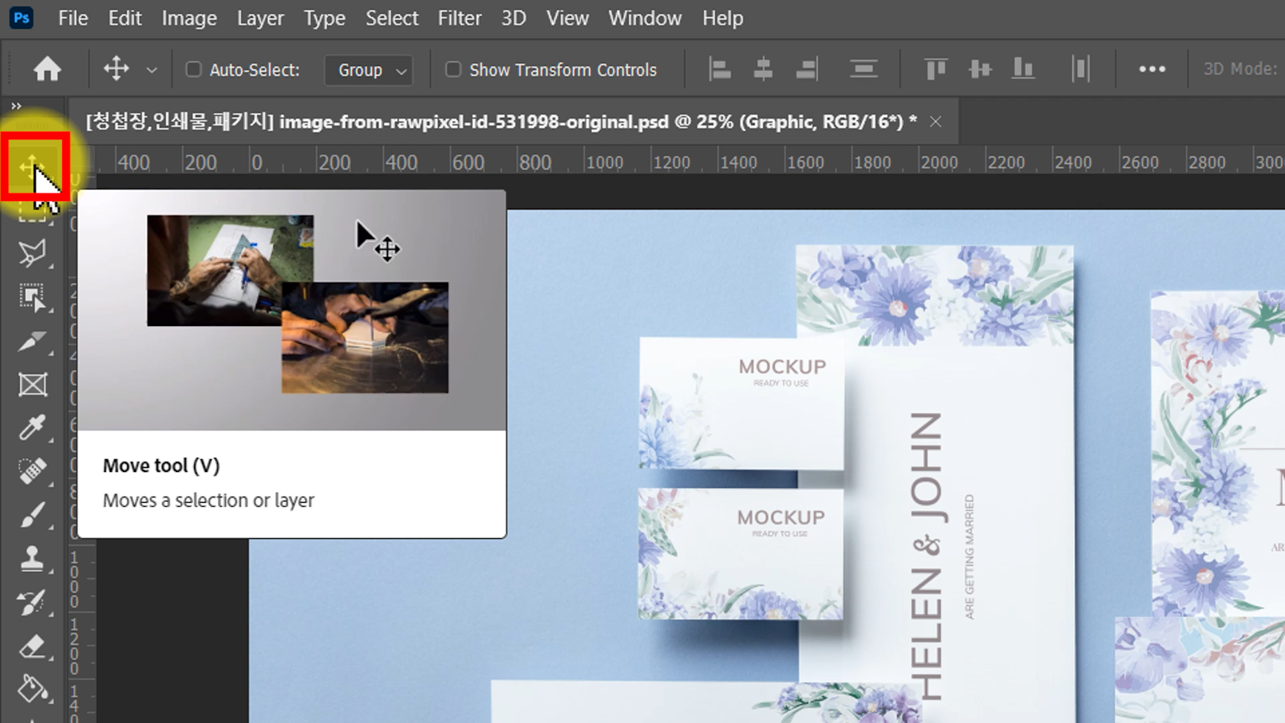
Task: Select the Lasso tool in toolbar
Action: (31, 253)
